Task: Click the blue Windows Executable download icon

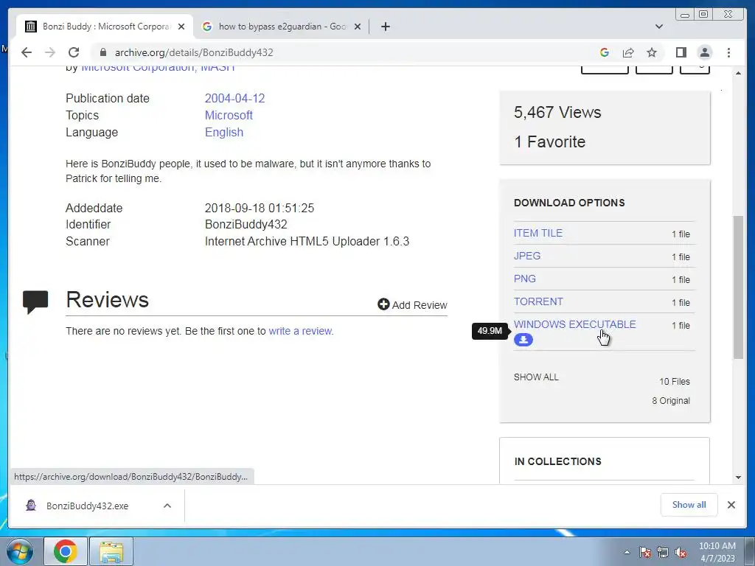Action: pos(523,340)
